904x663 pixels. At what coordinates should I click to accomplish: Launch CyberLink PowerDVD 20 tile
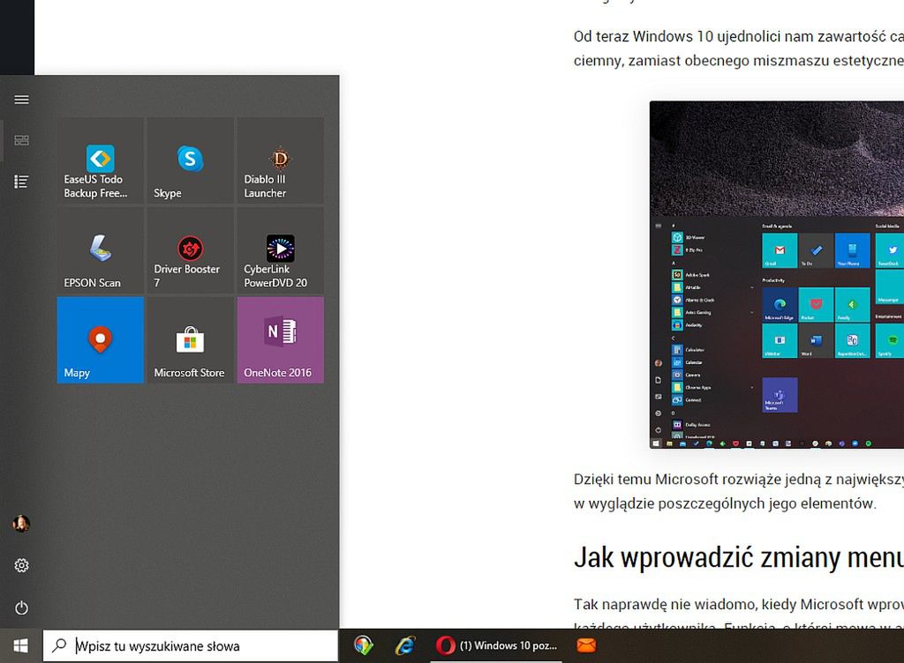coord(280,250)
